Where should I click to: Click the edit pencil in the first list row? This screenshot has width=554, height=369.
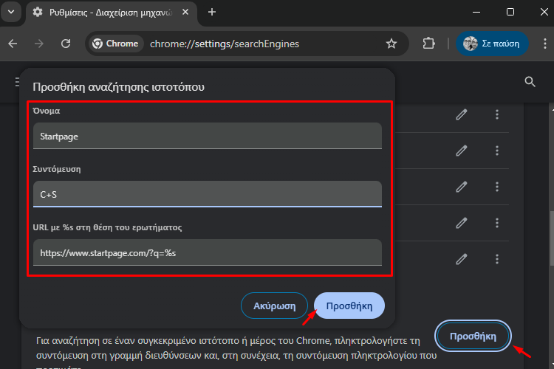462,115
